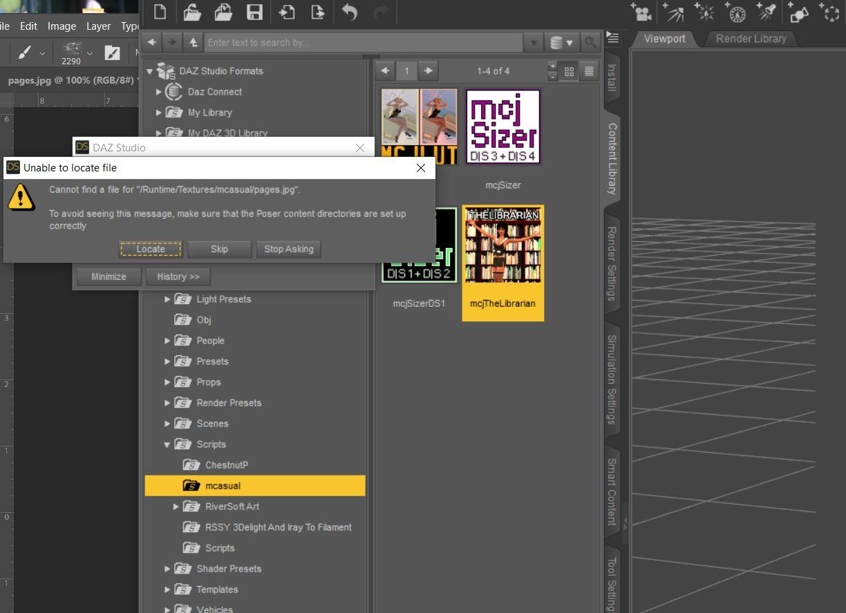Create a new spotlight
Viewport: 846px width, 613px height.
[767, 12]
